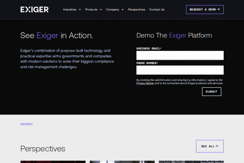Screen dimensions: 244x163
Task: Open the Products navigation menu
Action: (91, 10)
